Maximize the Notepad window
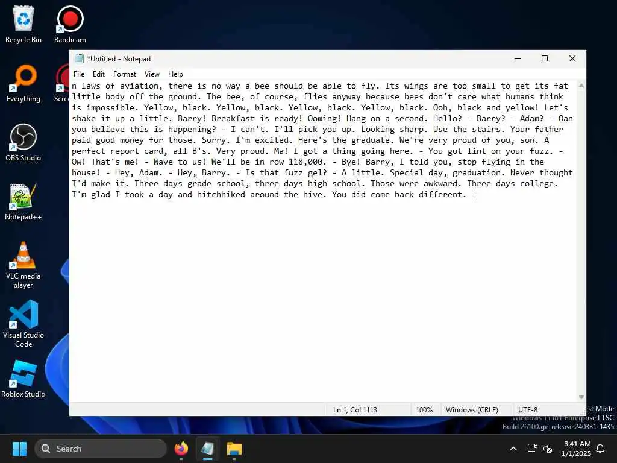The width and height of the screenshot is (617, 463). coord(545,58)
